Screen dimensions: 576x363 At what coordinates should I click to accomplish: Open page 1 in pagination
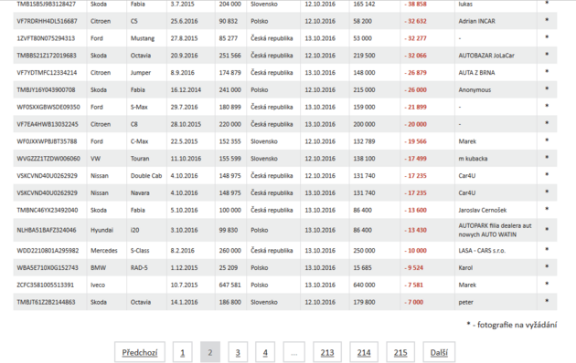(182, 352)
